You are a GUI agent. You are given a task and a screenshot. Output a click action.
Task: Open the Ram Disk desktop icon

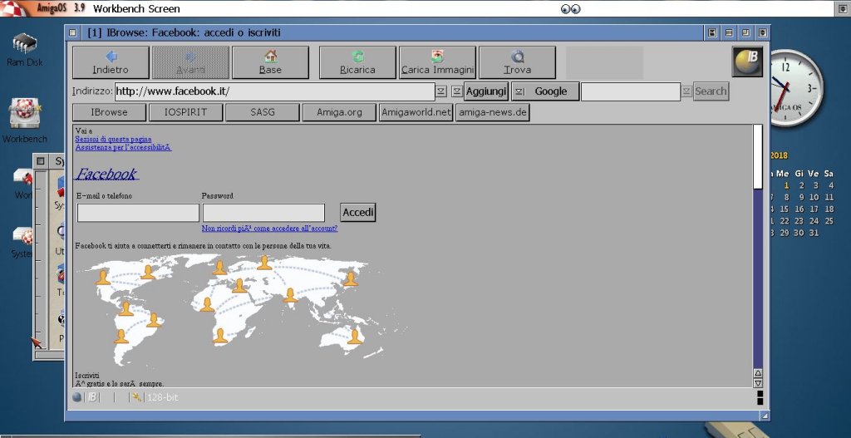pos(25,47)
